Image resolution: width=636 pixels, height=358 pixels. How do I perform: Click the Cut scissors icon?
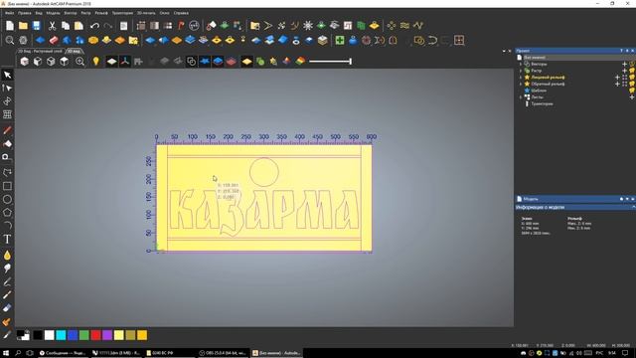click(x=53, y=26)
